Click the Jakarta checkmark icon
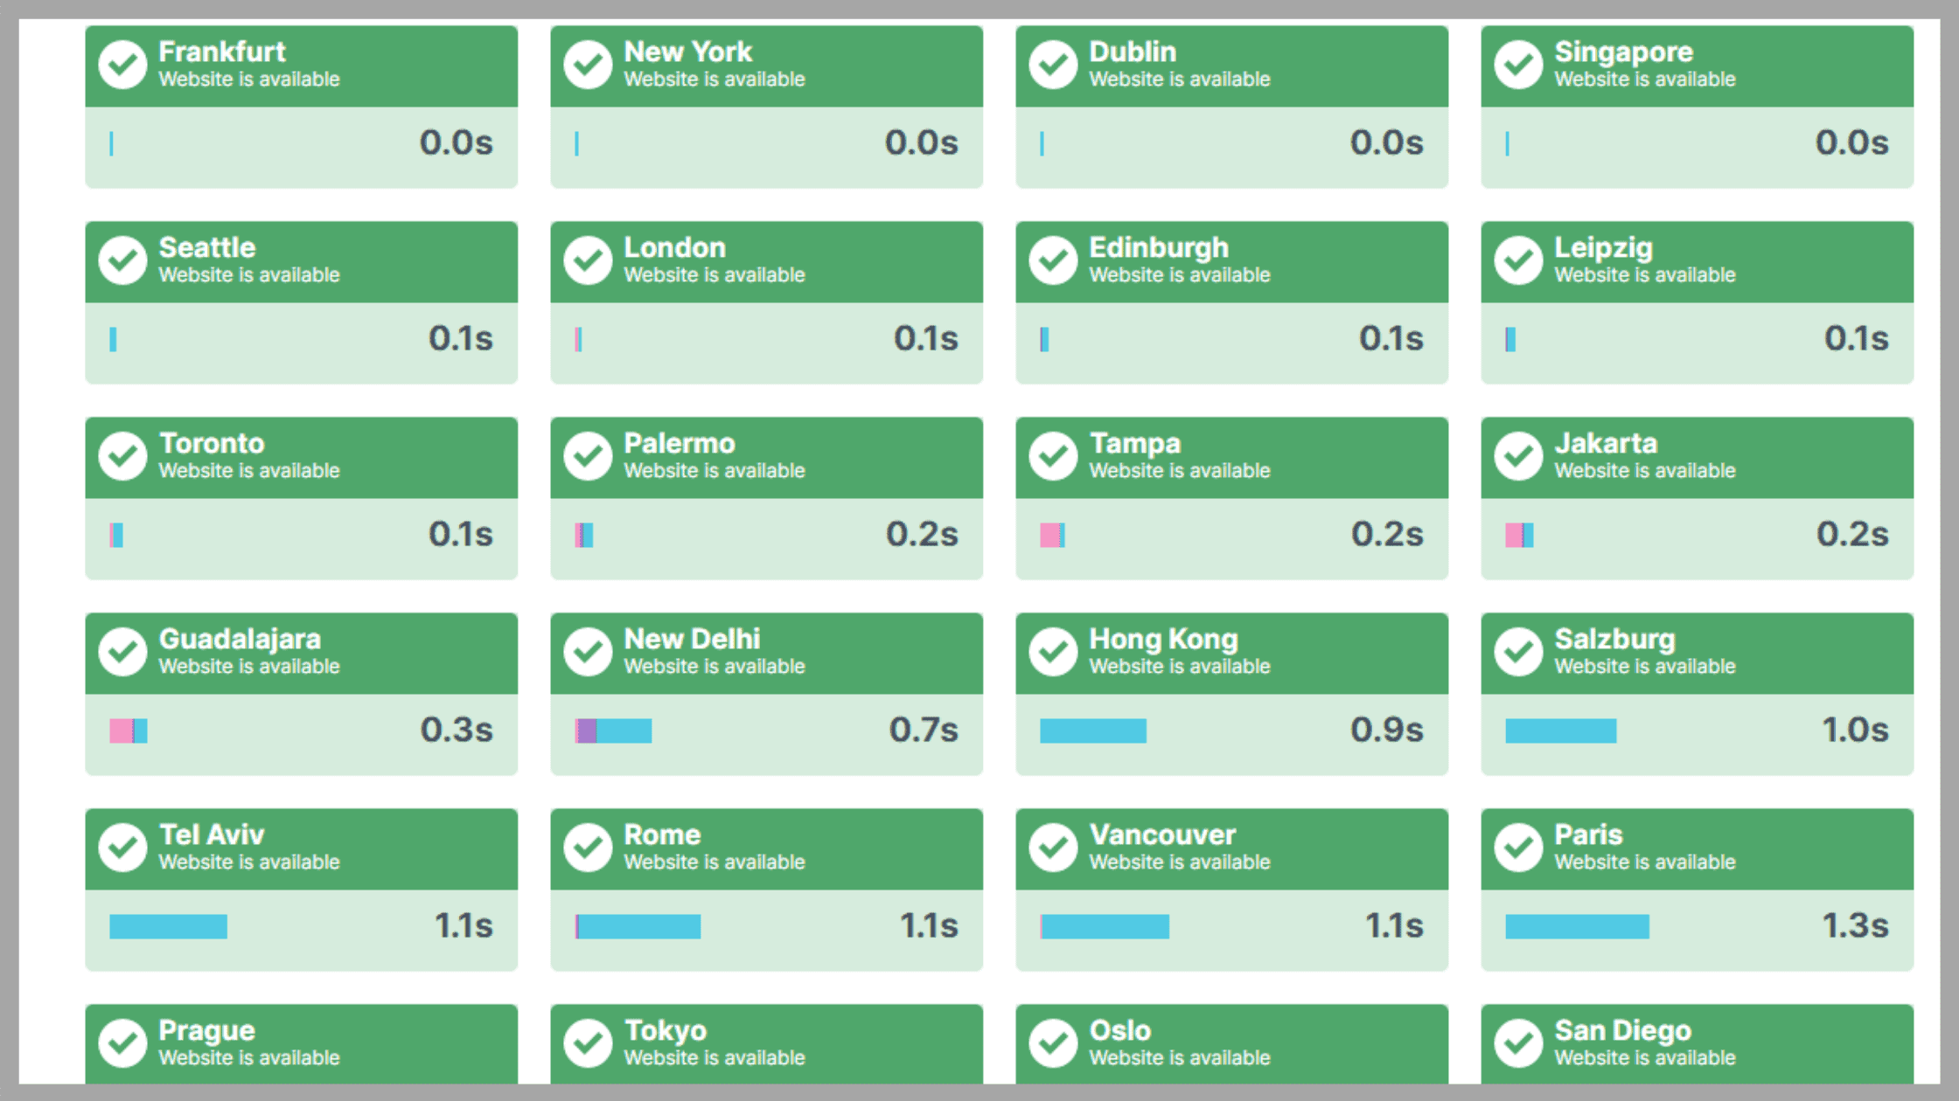 (x=1518, y=456)
